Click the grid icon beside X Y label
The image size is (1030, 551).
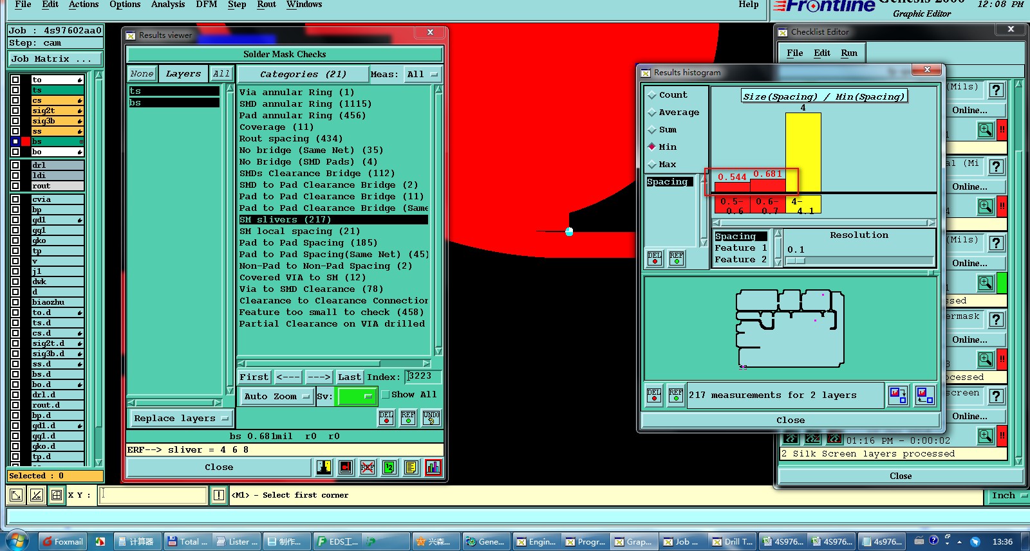point(57,495)
